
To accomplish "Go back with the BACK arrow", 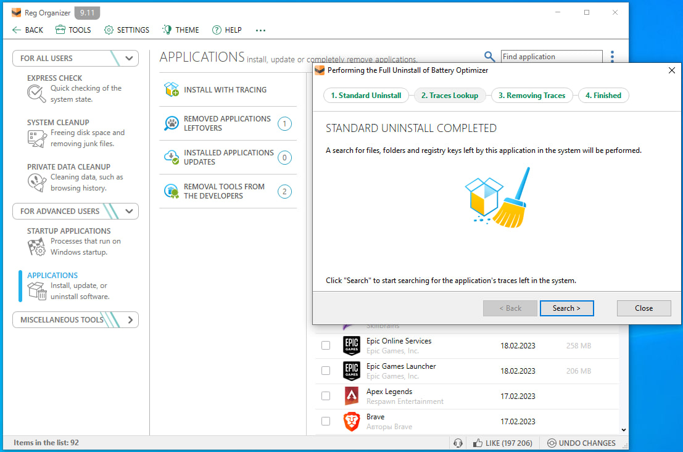I will click(27, 30).
